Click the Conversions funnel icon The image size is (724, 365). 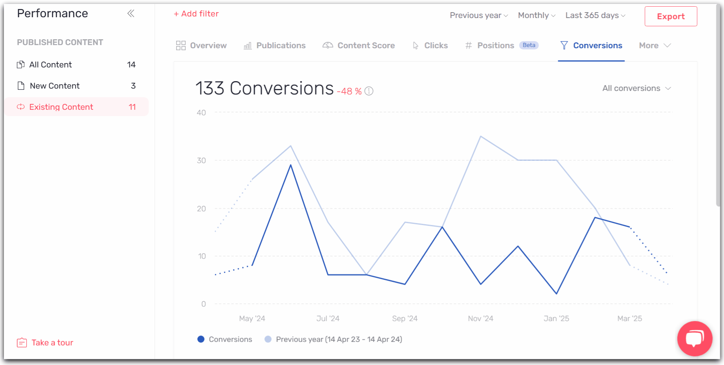tap(564, 45)
